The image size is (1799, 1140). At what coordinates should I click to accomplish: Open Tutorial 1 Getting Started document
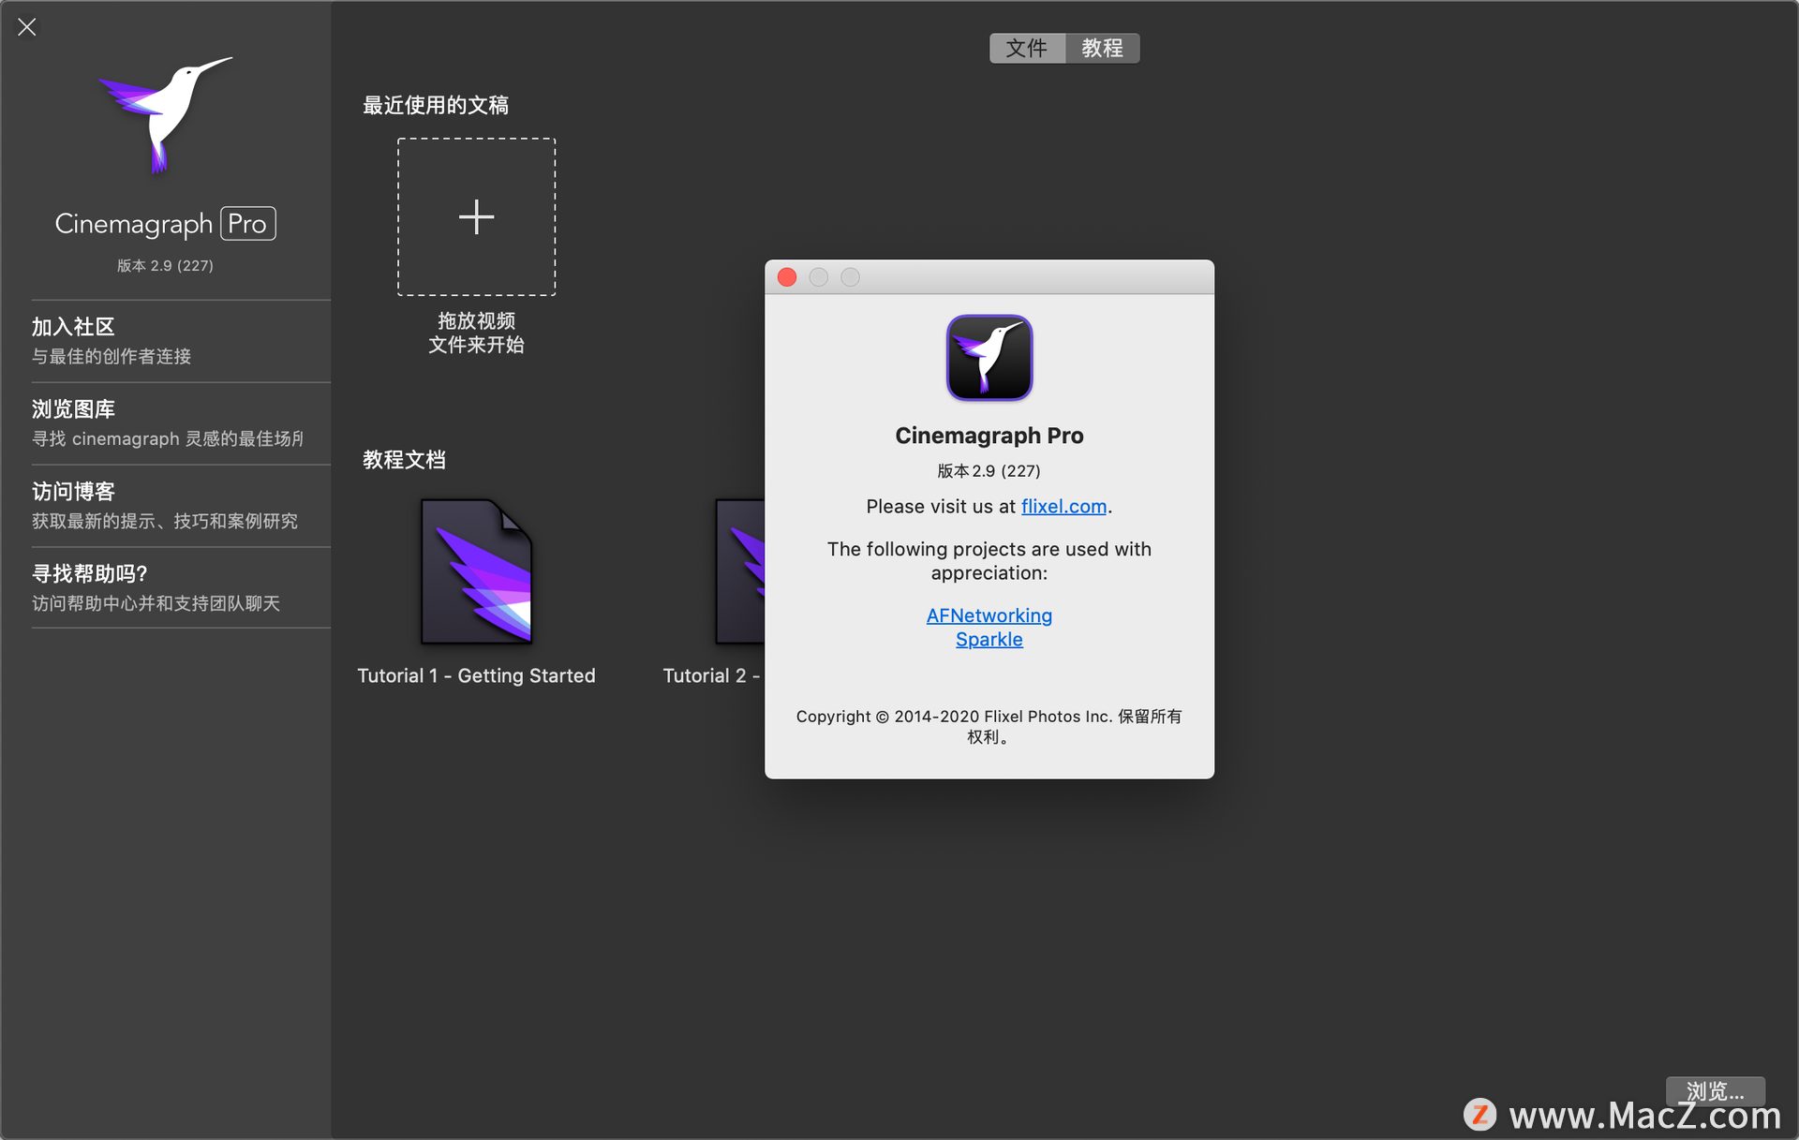point(475,571)
